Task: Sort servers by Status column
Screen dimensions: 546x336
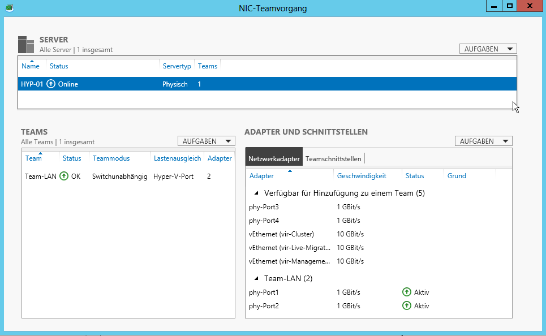Action: (59, 66)
